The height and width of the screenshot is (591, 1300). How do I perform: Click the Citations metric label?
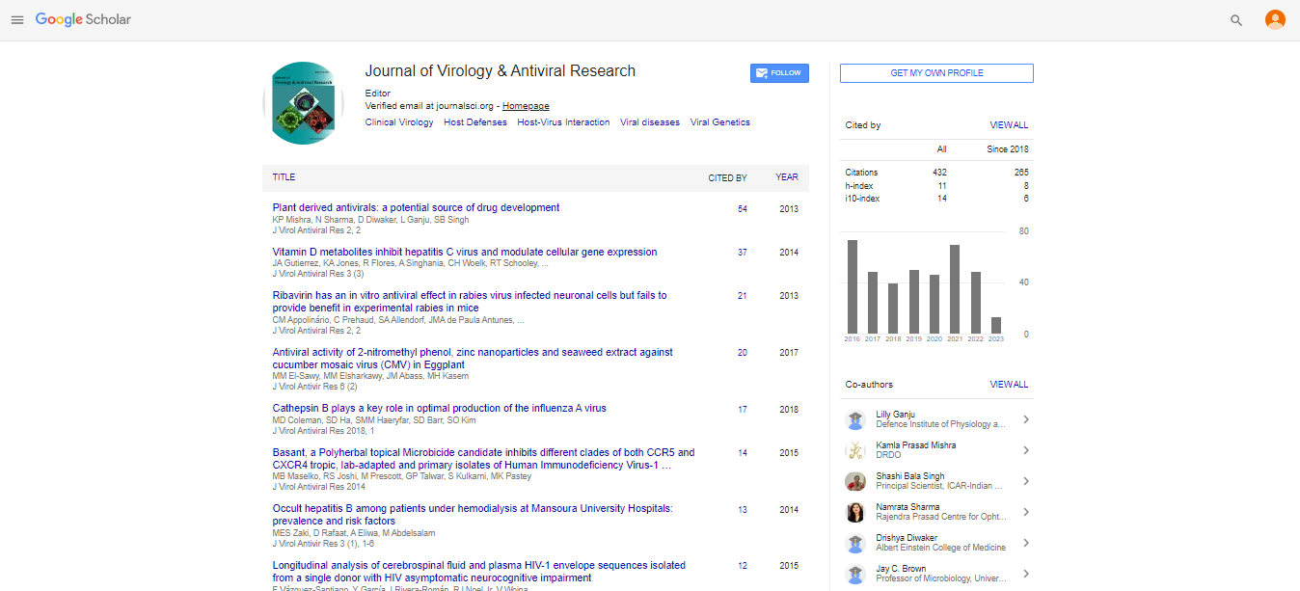coord(861,173)
